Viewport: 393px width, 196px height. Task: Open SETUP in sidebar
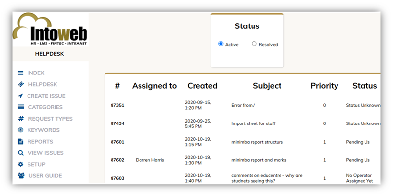(x=36, y=164)
